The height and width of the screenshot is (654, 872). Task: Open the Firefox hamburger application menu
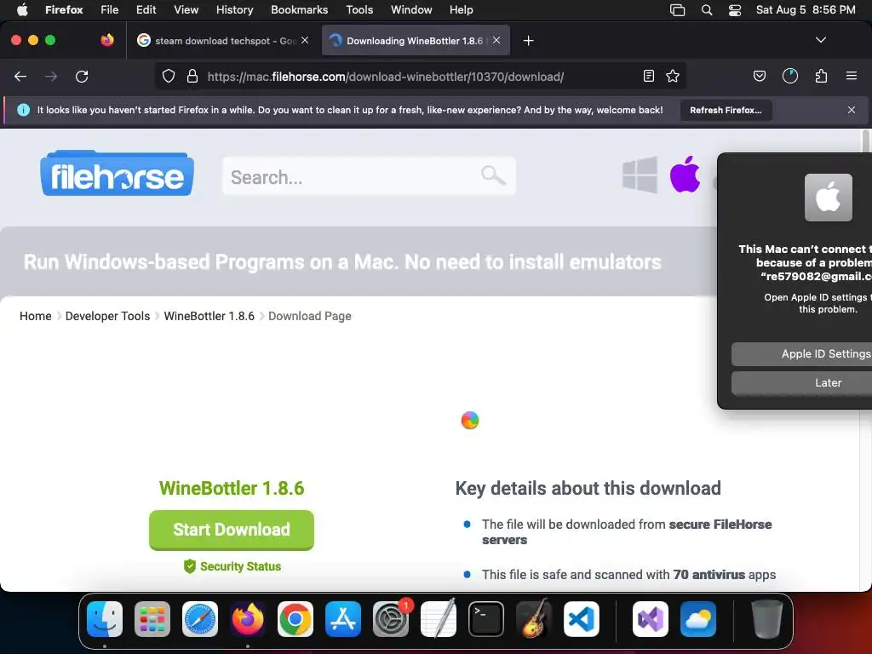852,76
